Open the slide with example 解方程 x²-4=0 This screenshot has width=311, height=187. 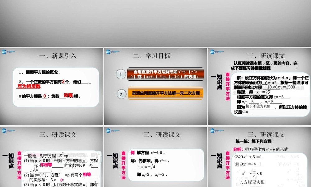[155, 157]
